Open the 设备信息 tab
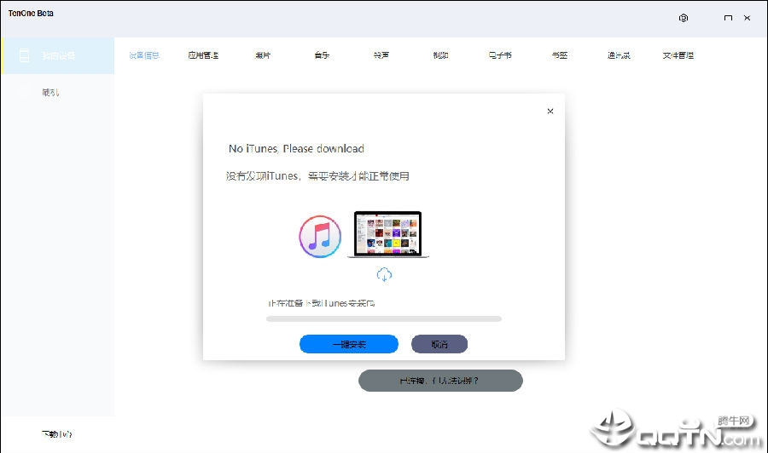This screenshot has width=768, height=453. [x=144, y=55]
